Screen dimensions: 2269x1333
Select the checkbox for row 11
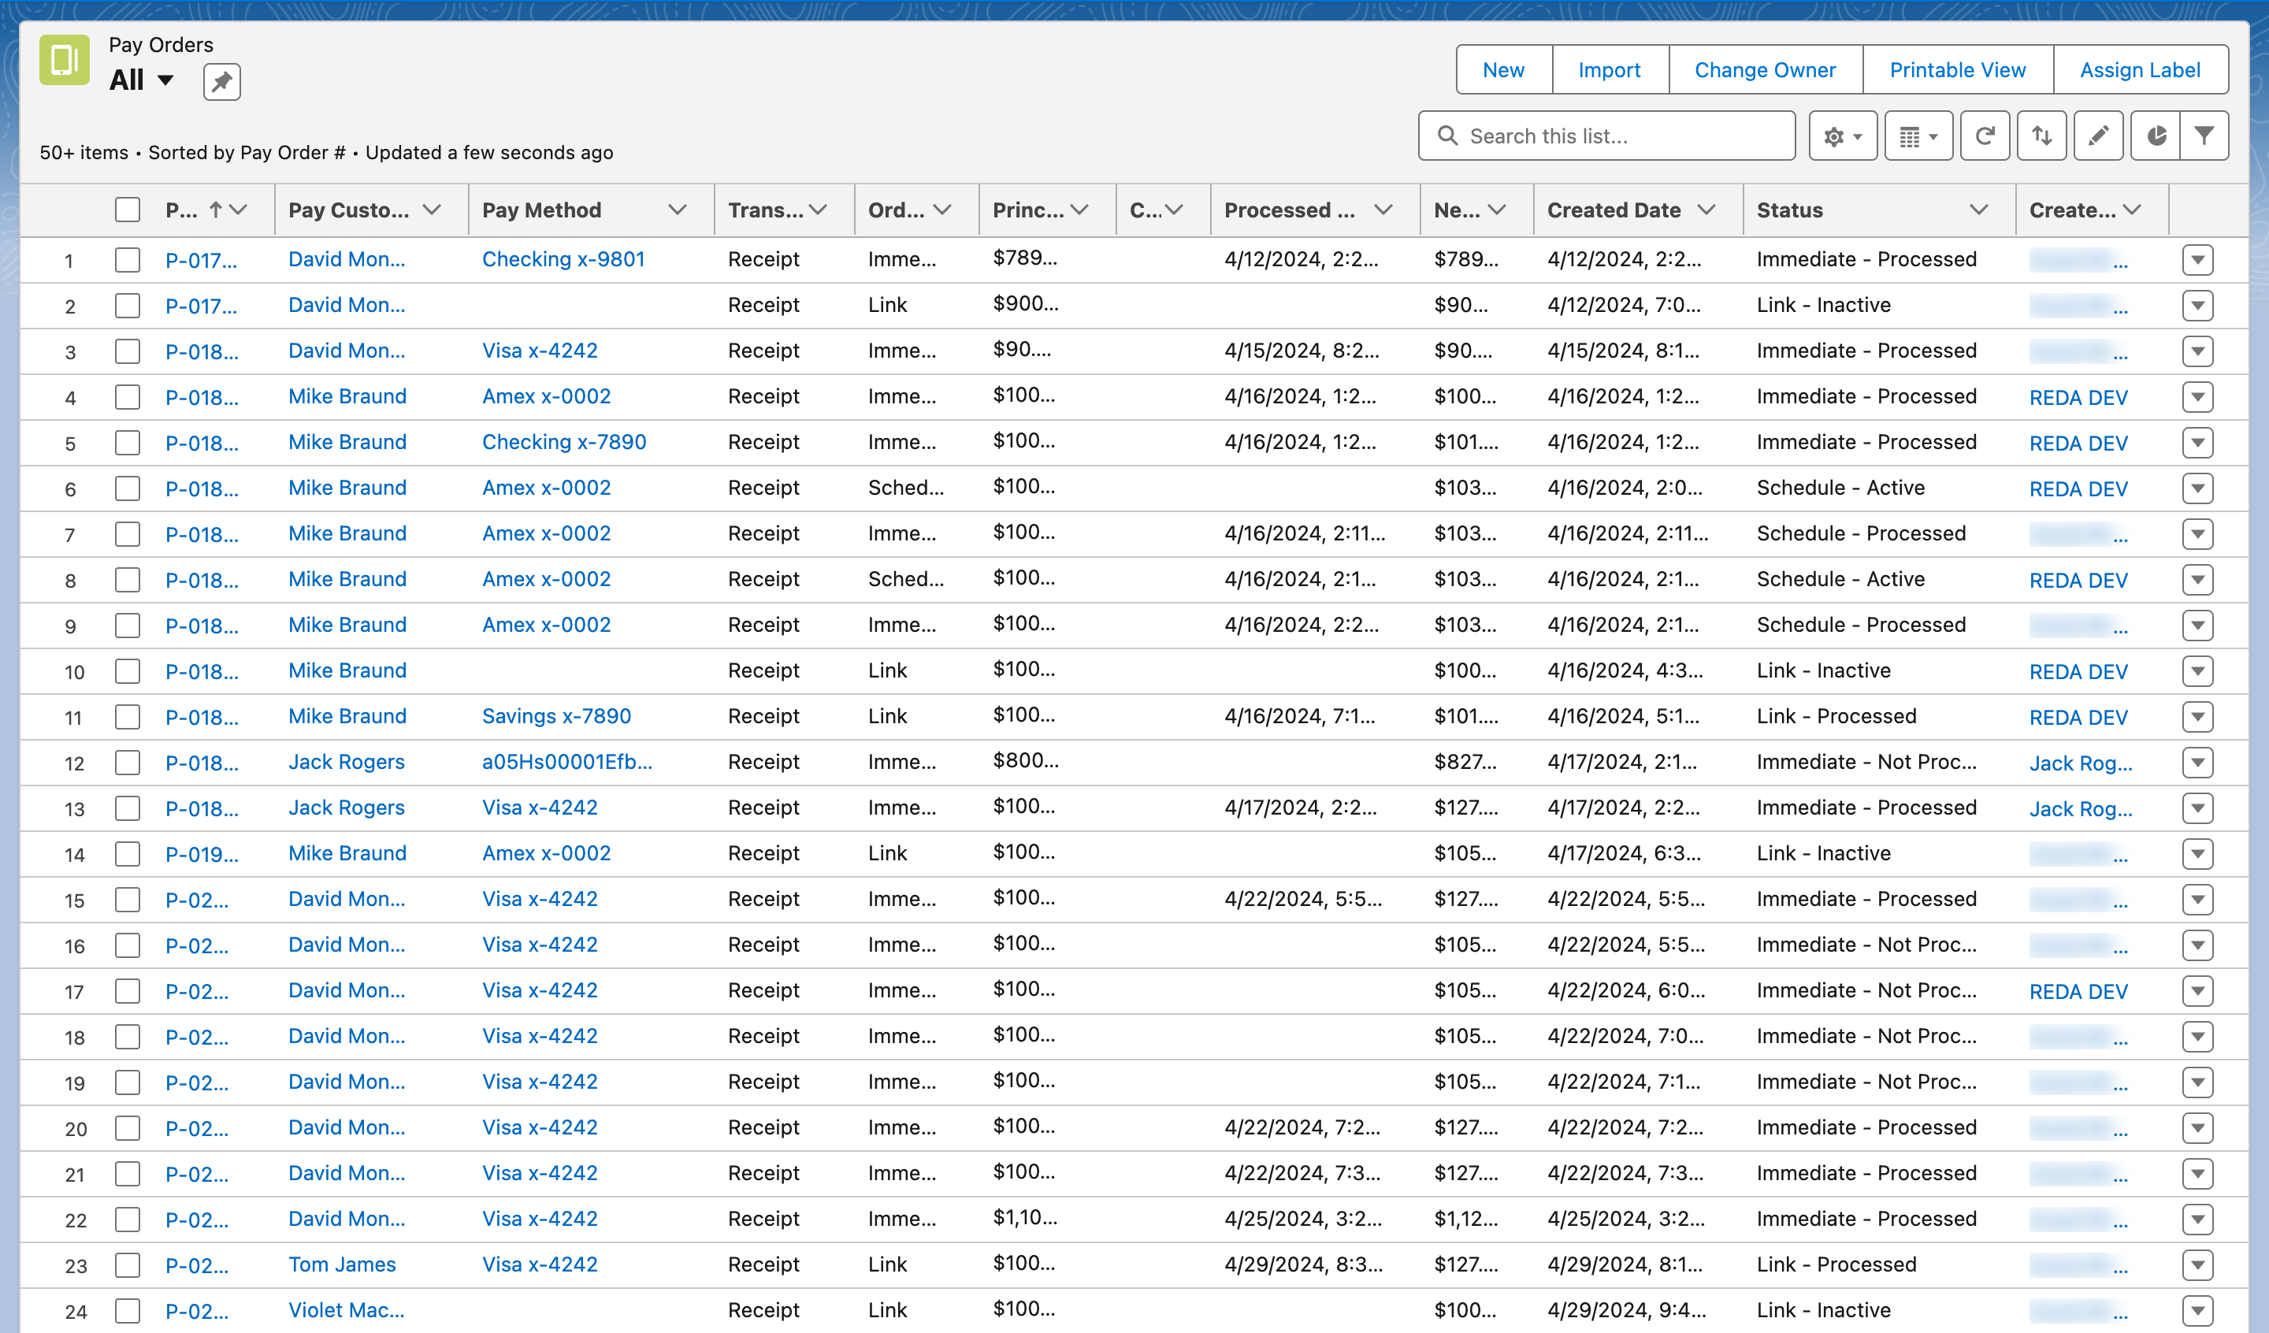128,717
